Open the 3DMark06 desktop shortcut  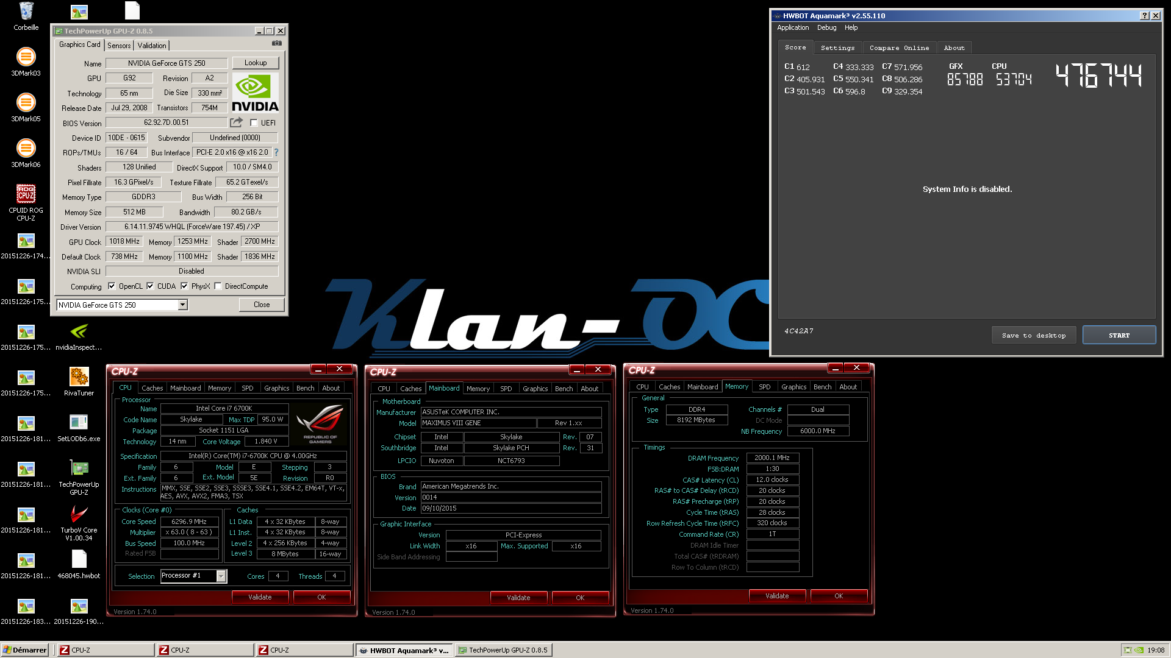(26, 153)
